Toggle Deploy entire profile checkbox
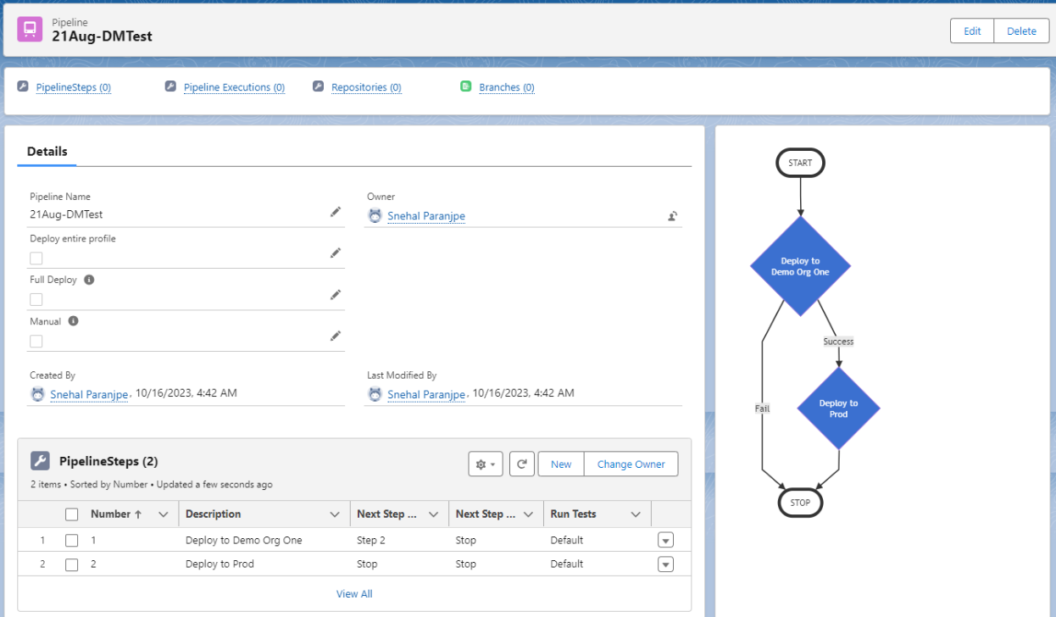The height and width of the screenshot is (617, 1056). pyautogui.click(x=36, y=258)
